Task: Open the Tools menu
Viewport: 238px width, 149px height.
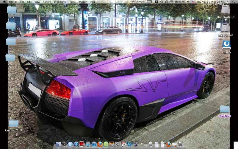Action: tap(72, 2)
